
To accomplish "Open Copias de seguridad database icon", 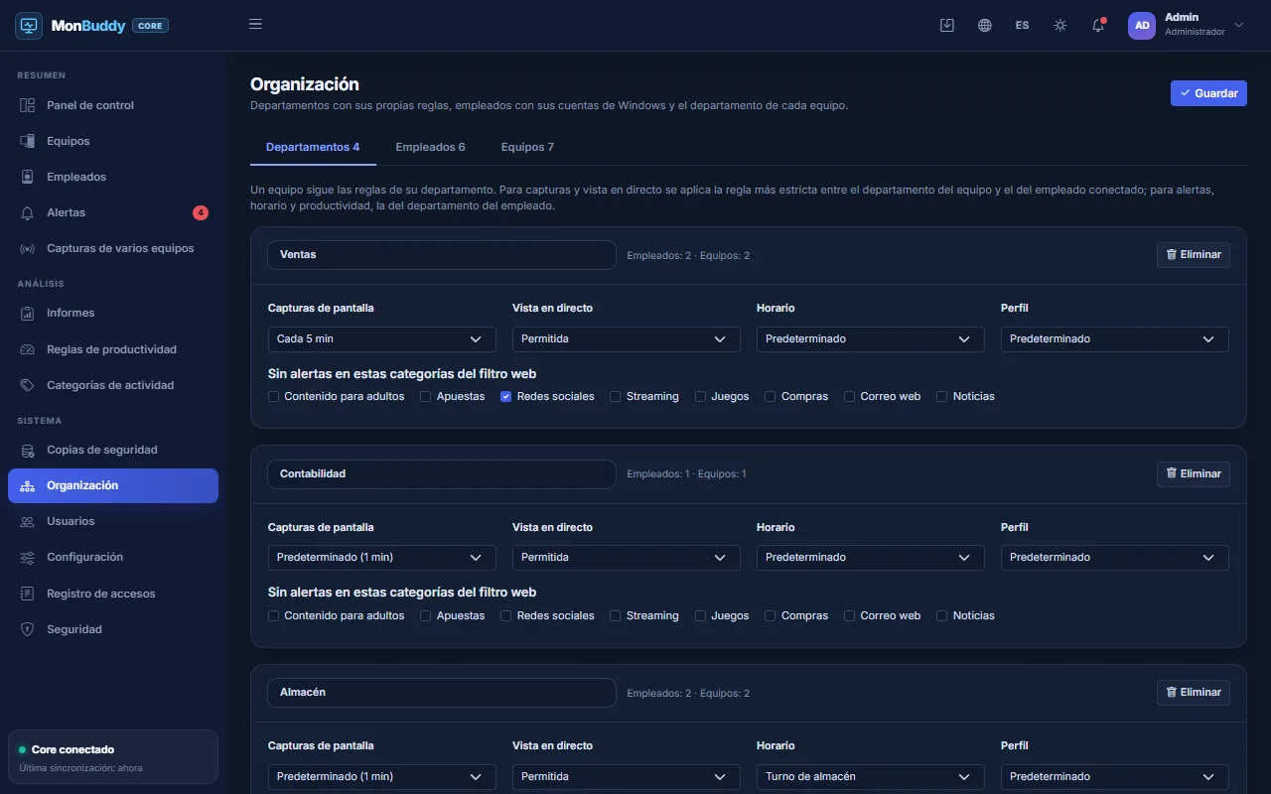I will [x=28, y=450].
